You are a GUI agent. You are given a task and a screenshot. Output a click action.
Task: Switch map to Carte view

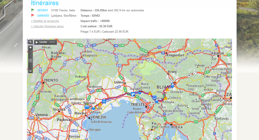[52, 42]
